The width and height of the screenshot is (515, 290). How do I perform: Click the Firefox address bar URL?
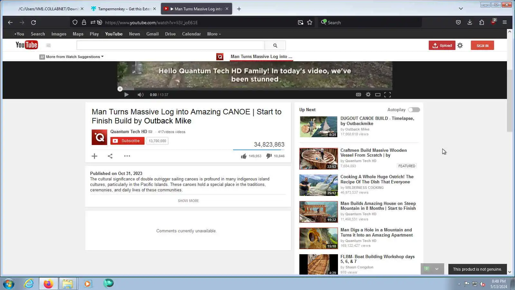pyautogui.click(x=151, y=23)
